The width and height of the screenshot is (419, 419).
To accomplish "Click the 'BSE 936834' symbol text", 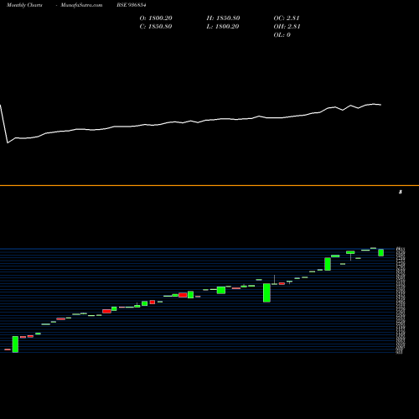I will coord(132,5).
